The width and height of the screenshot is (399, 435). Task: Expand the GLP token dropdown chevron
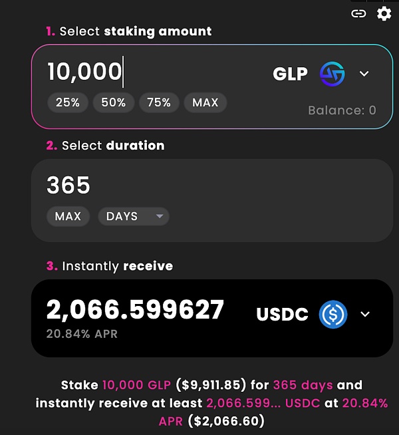point(364,74)
